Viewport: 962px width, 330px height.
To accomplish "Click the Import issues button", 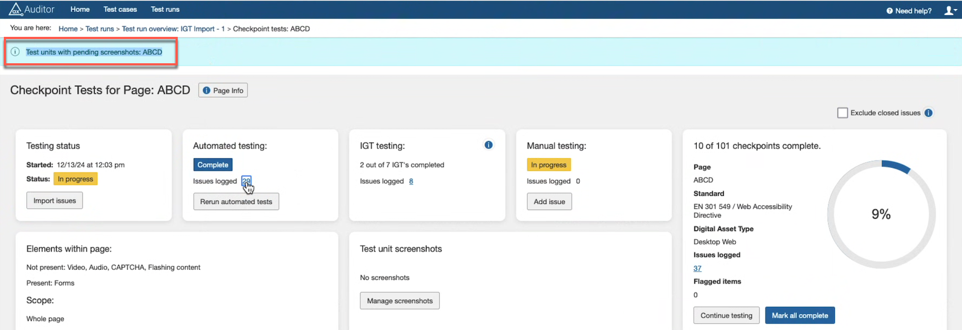I will pyautogui.click(x=54, y=201).
